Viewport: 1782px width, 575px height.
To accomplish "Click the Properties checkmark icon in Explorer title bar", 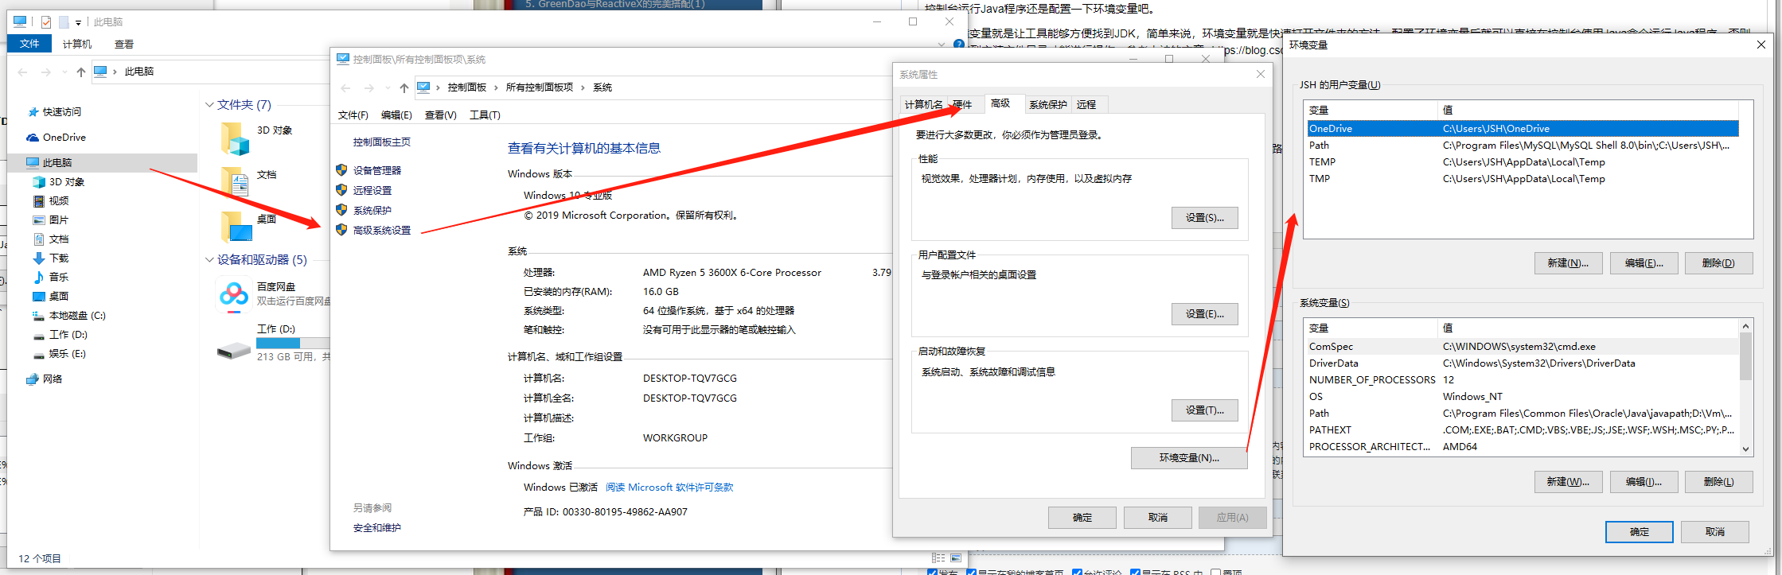I will click(x=45, y=22).
